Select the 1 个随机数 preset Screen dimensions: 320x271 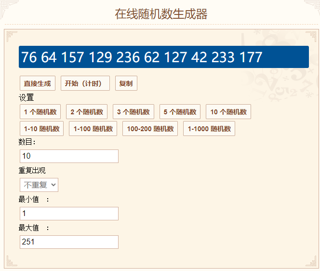[40, 112]
